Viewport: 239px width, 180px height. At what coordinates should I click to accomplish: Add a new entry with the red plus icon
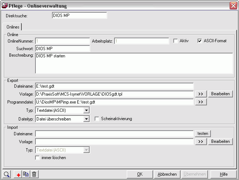tap(18, 174)
